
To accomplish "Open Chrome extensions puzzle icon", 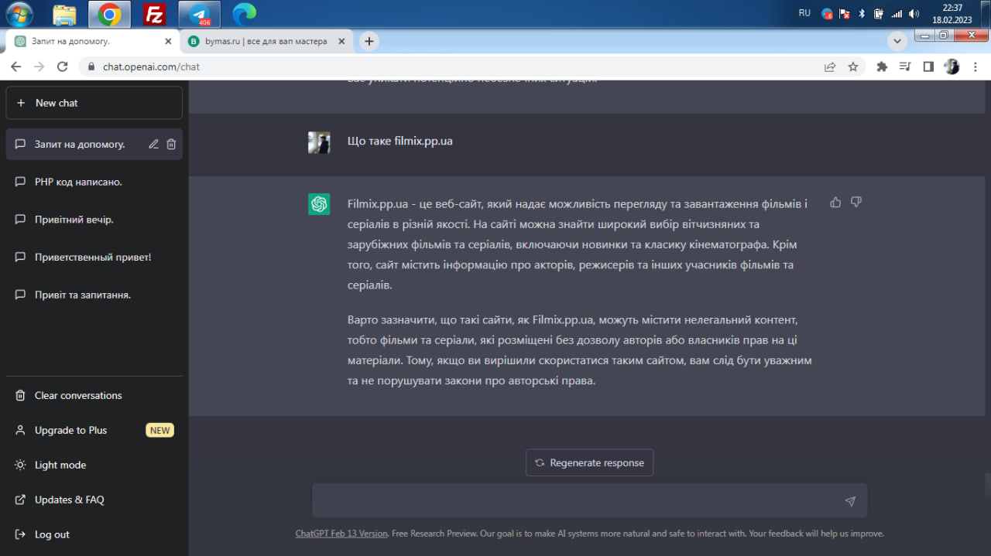I will pyautogui.click(x=881, y=67).
